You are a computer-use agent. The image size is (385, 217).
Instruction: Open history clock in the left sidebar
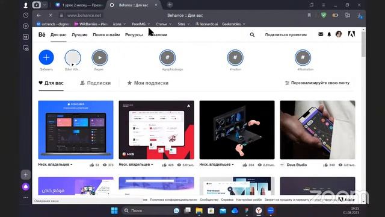[25, 15]
